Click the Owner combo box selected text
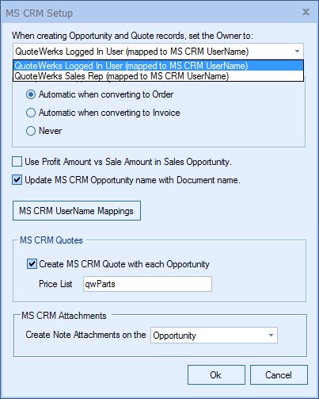The height and width of the screenshot is (399, 319). pos(132,52)
